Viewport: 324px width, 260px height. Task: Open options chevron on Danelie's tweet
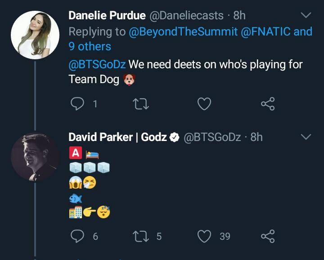point(306,16)
